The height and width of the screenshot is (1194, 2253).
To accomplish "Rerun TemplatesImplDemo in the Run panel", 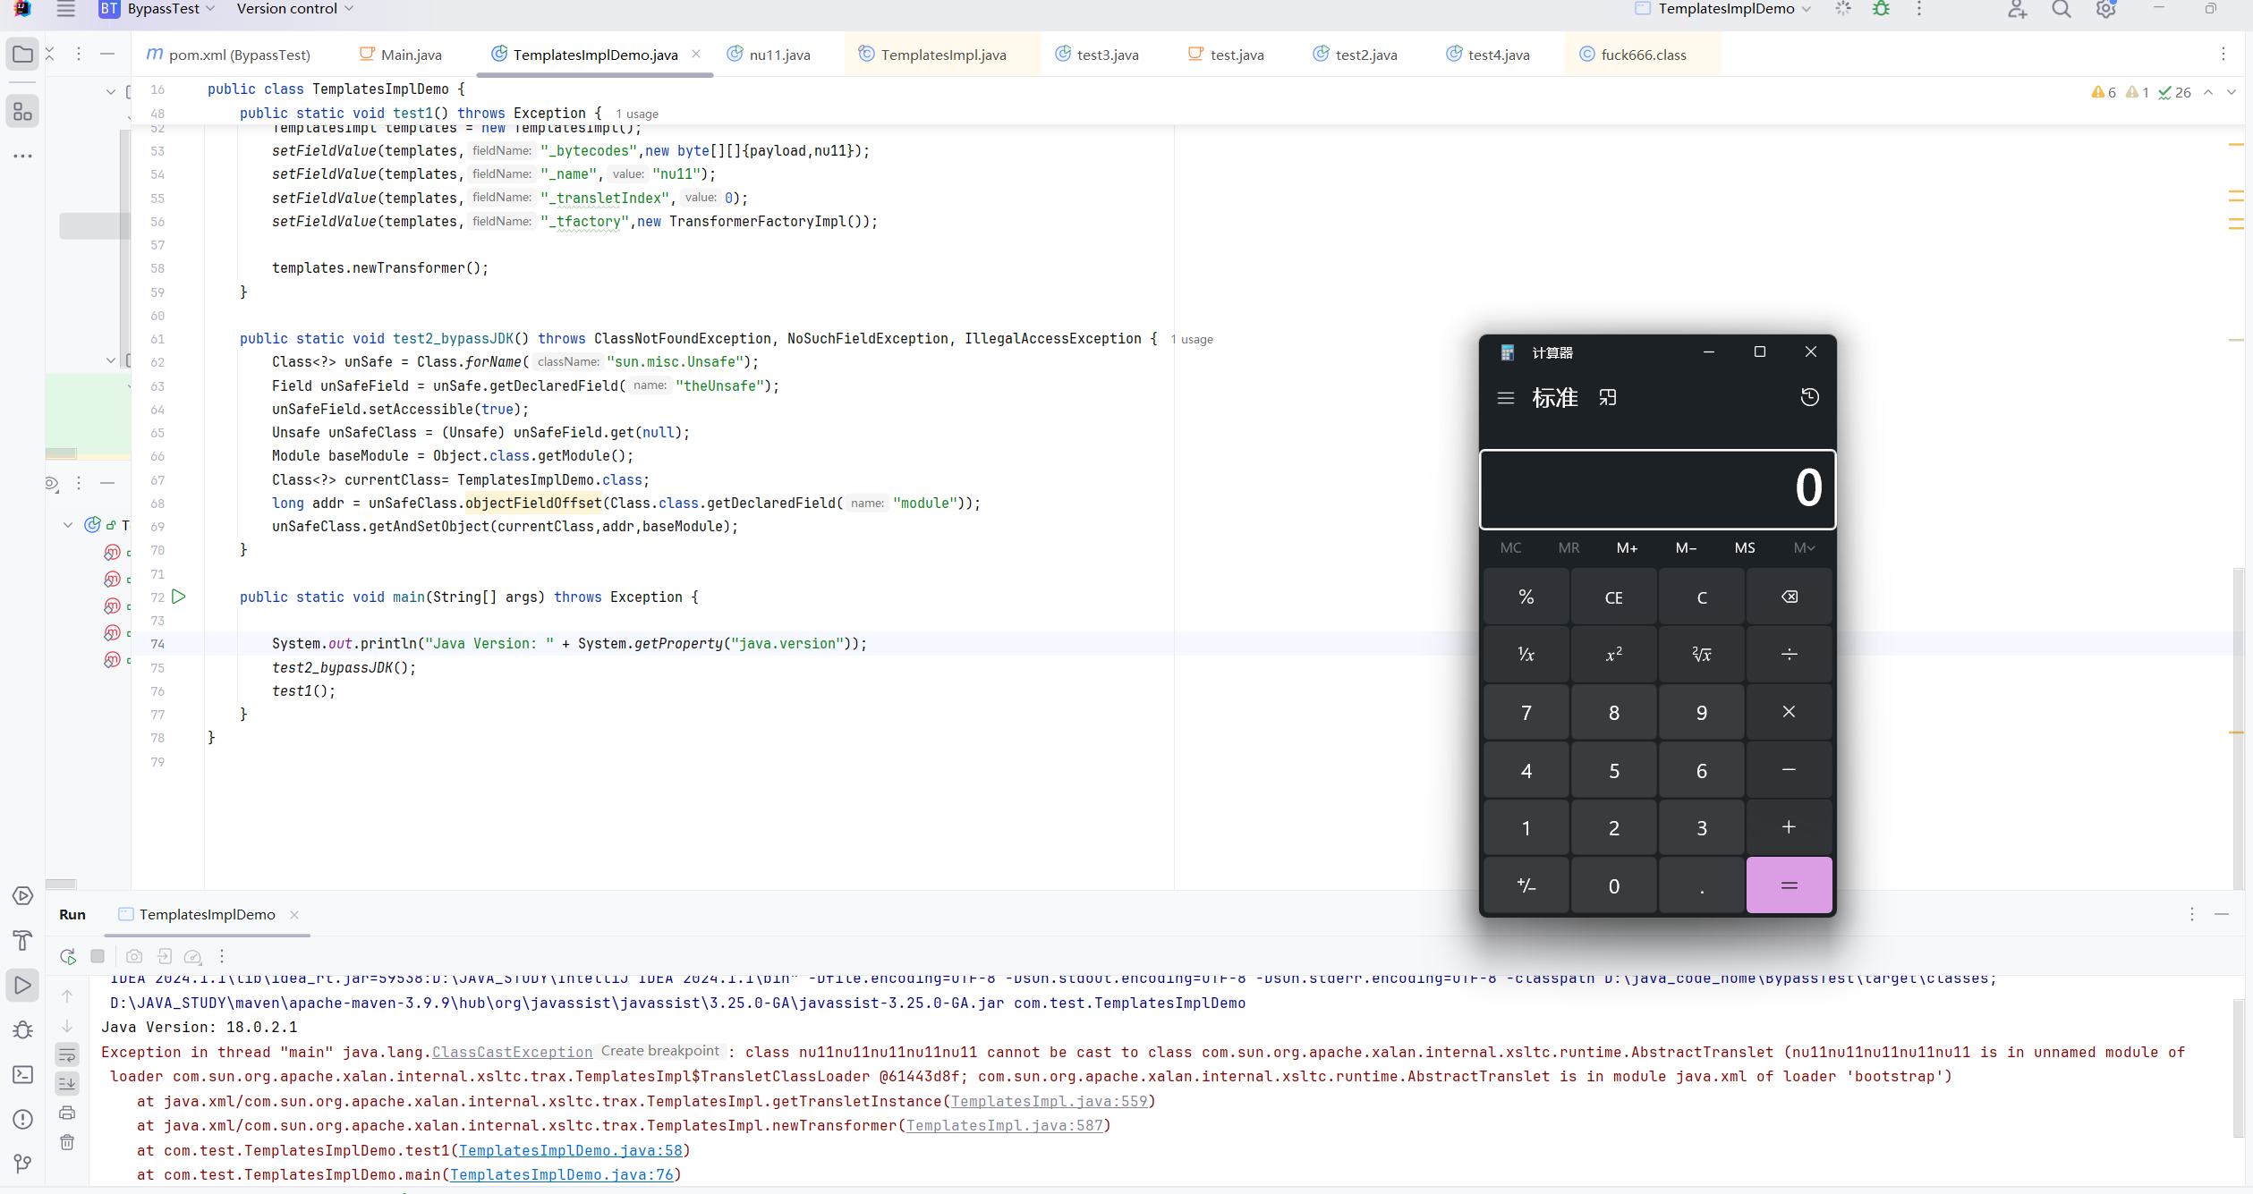I will click(68, 956).
